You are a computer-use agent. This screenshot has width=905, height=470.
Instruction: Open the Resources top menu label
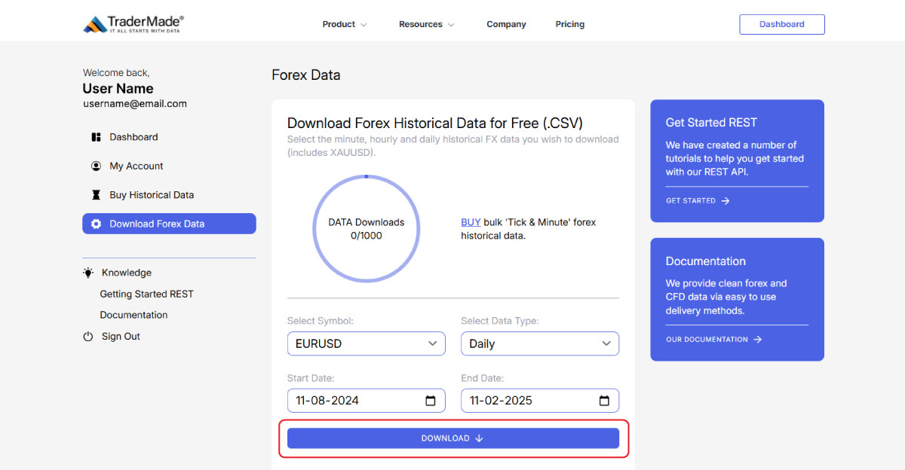coord(421,24)
